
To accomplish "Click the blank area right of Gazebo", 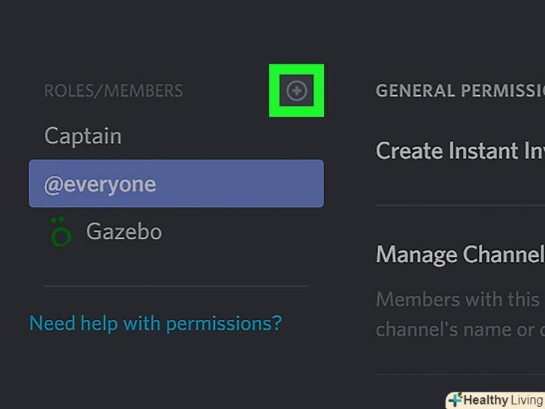I will point(240,231).
